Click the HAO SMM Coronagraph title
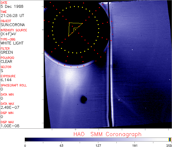This screenshot has height=147, width=172. 107,134
